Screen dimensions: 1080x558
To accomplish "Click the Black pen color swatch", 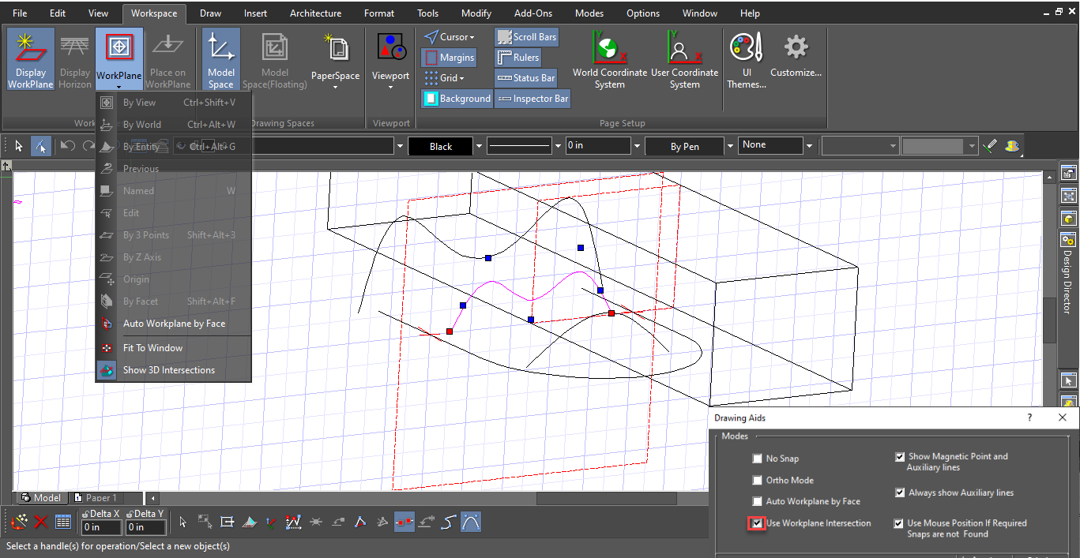I will 441,146.
